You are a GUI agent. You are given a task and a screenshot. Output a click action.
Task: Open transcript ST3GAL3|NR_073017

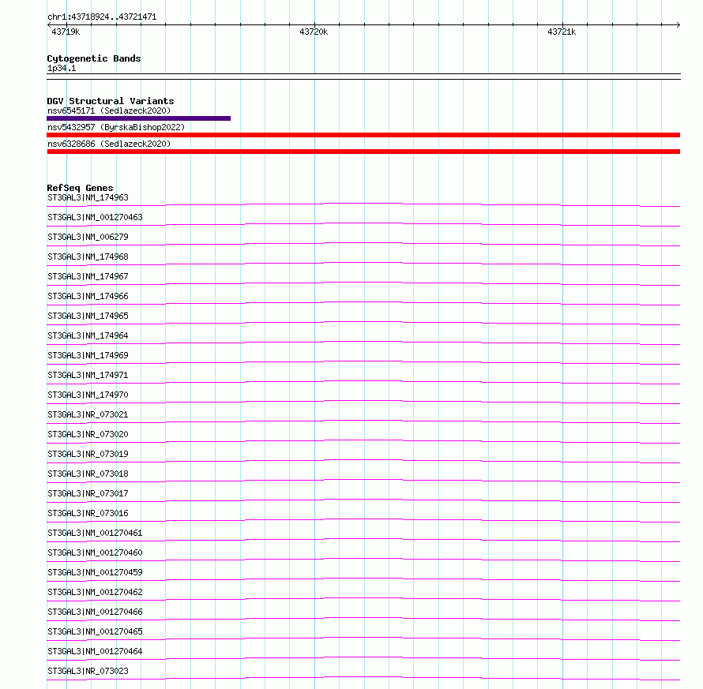pyautogui.click(x=88, y=493)
